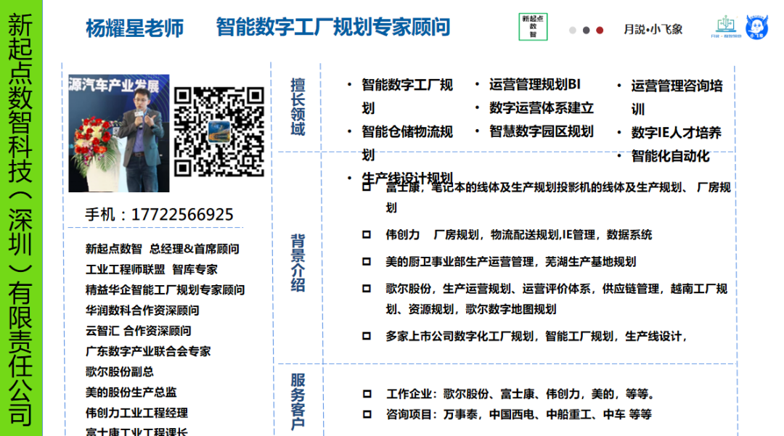Select the dark gray dot indicator
The height and width of the screenshot is (436, 784).
pos(586,30)
